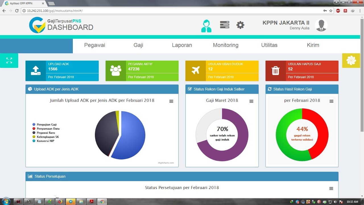The width and height of the screenshot is (364, 205).
Task: Open Status Persetujuan chart menu
Action: coord(331,188)
